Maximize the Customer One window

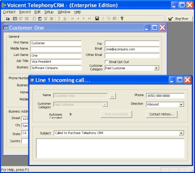[x=155, y=28]
